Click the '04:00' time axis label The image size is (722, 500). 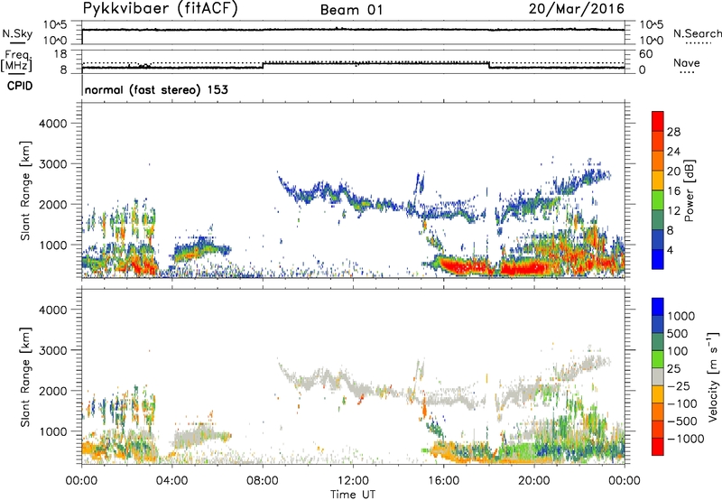click(171, 481)
